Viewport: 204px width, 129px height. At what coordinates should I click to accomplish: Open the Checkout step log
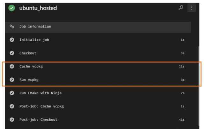tap(98, 53)
